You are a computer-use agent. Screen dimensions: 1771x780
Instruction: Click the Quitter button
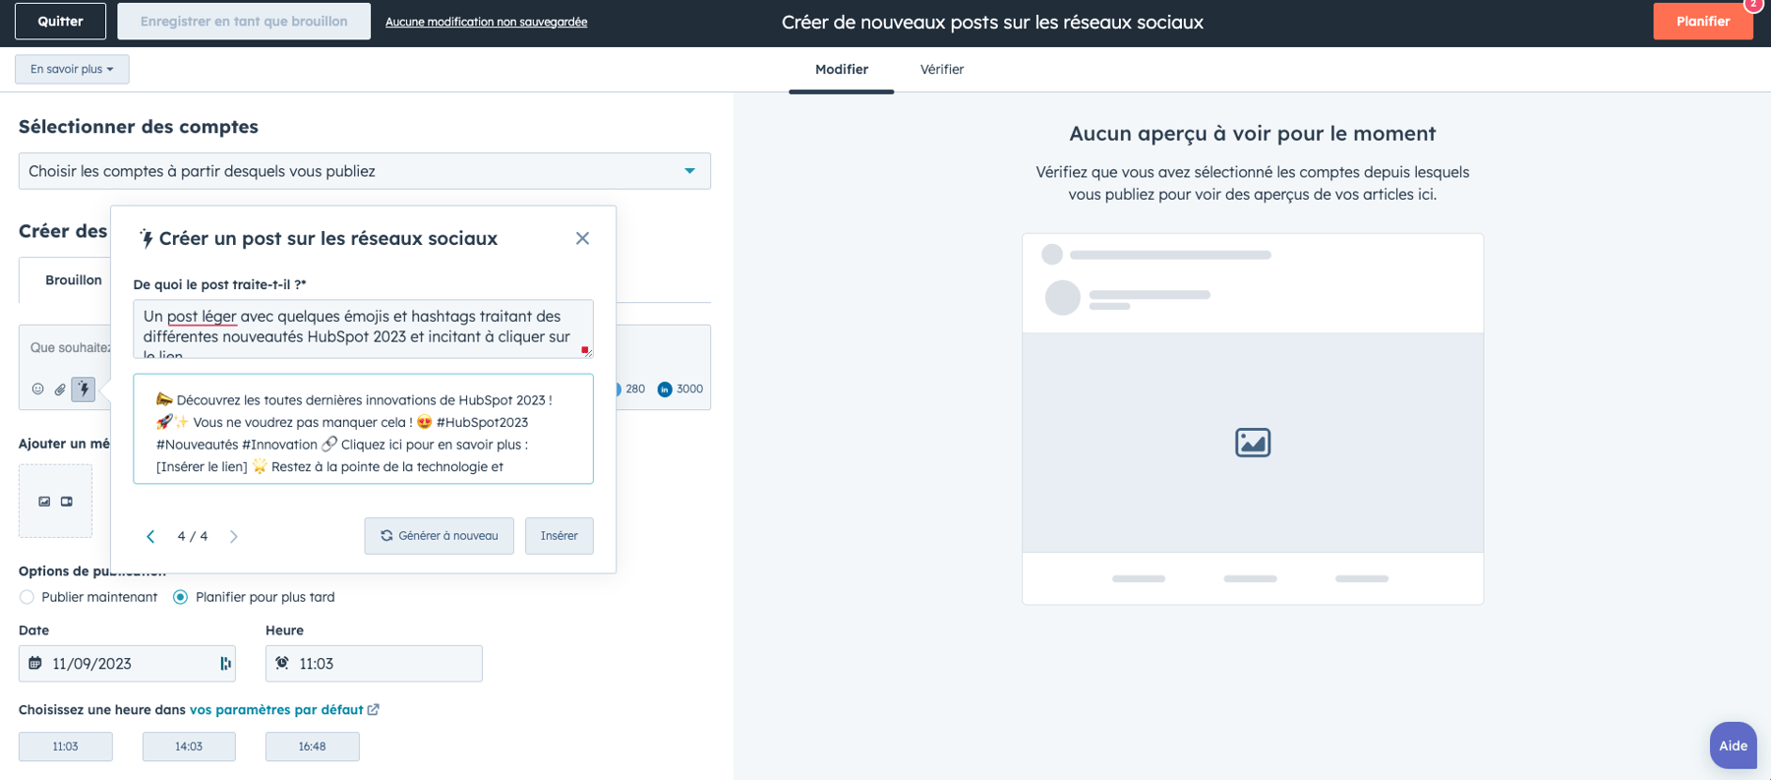(60, 22)
